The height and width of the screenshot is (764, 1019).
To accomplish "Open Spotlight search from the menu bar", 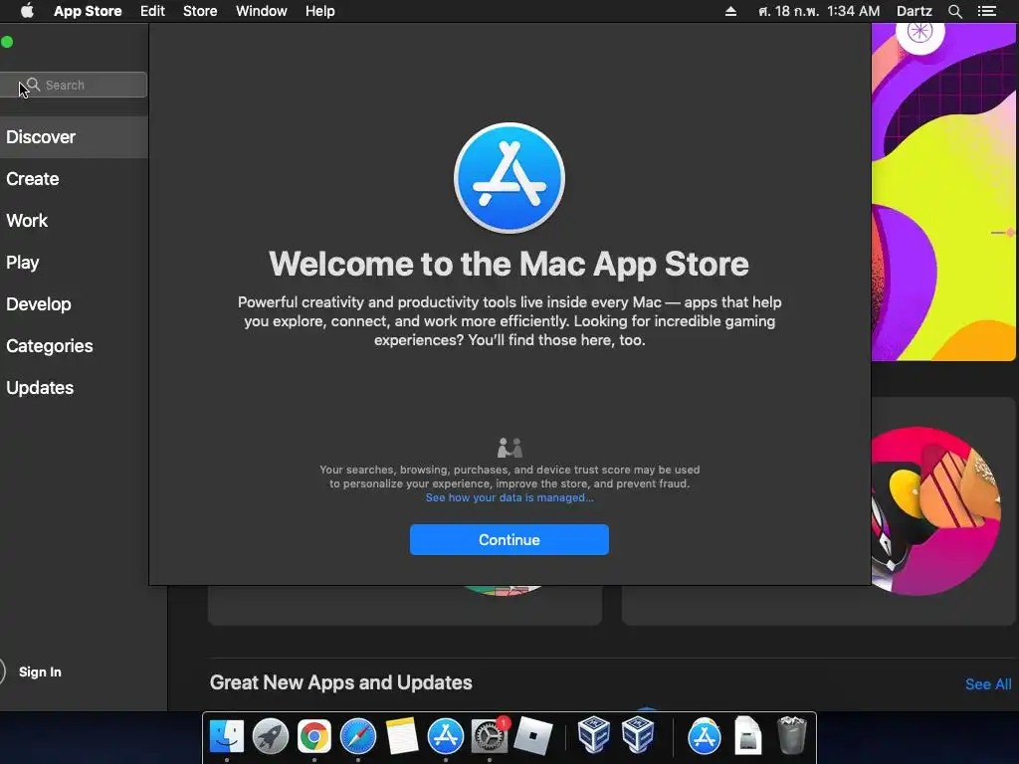I will (x=954, y=11).
